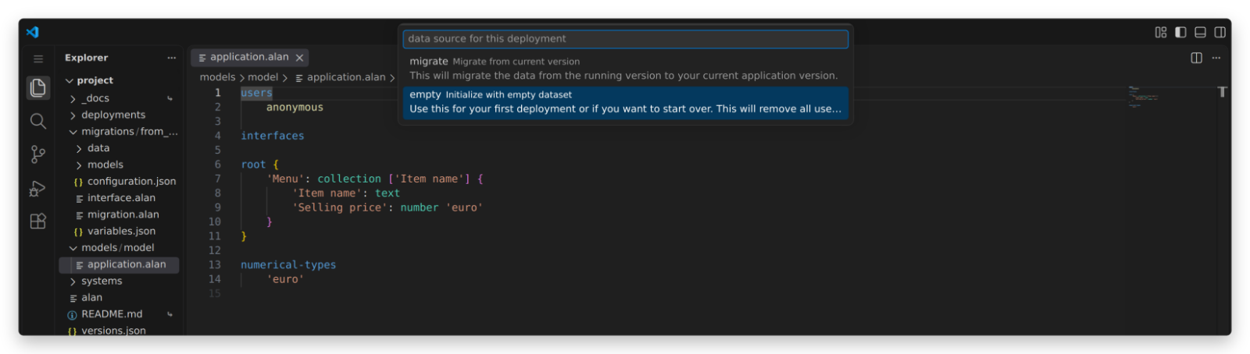
Task: Open the Explorer view icon
Action: point(37,87)
